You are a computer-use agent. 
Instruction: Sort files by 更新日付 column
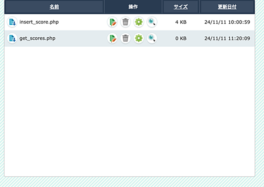pos(227,7)
